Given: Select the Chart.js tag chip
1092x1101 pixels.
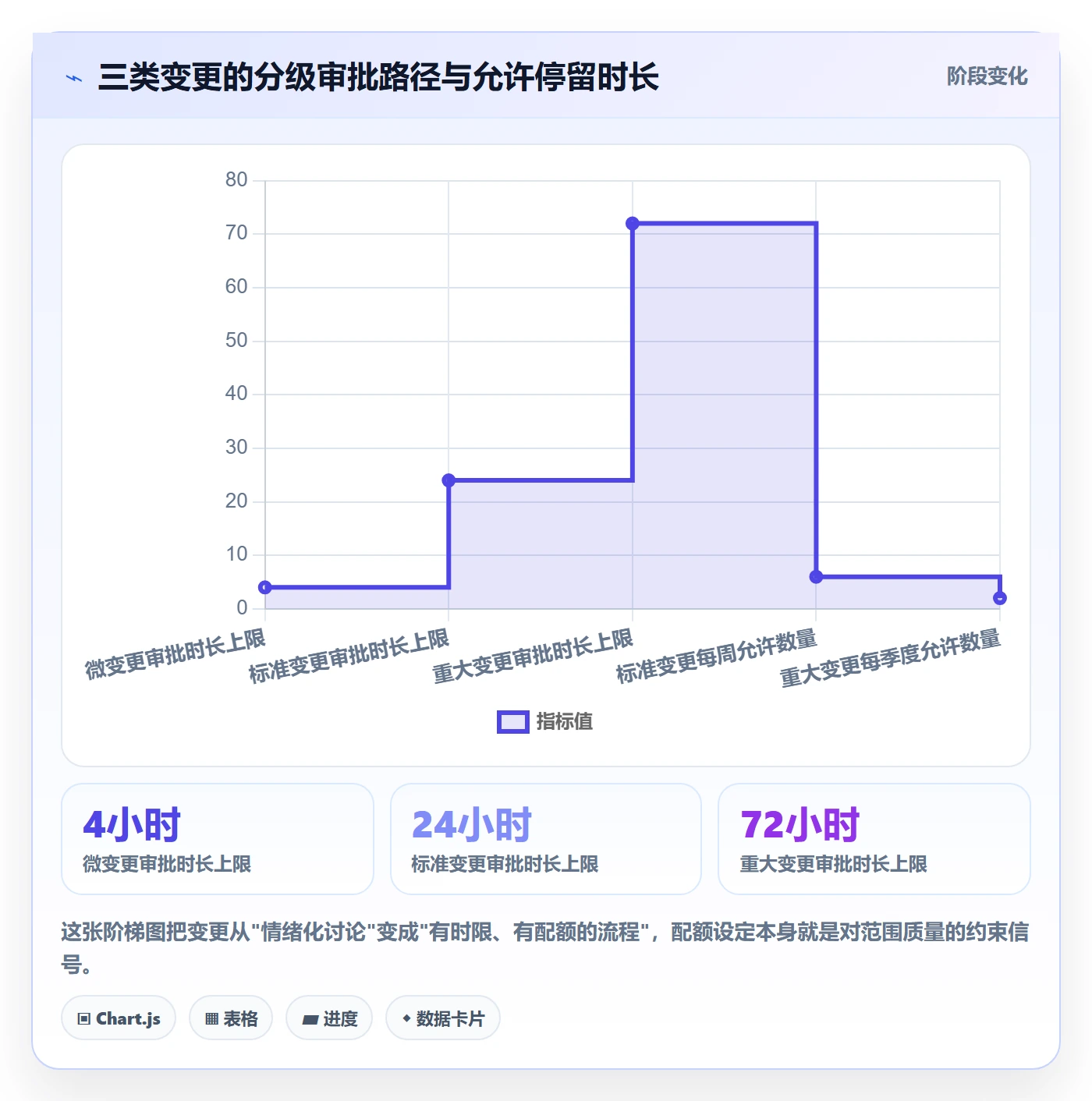Looking at the screenshot, I should point(119,1018).
